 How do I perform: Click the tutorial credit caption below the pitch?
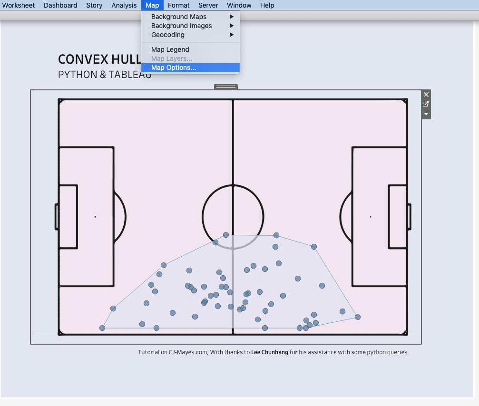pos(273,352)
